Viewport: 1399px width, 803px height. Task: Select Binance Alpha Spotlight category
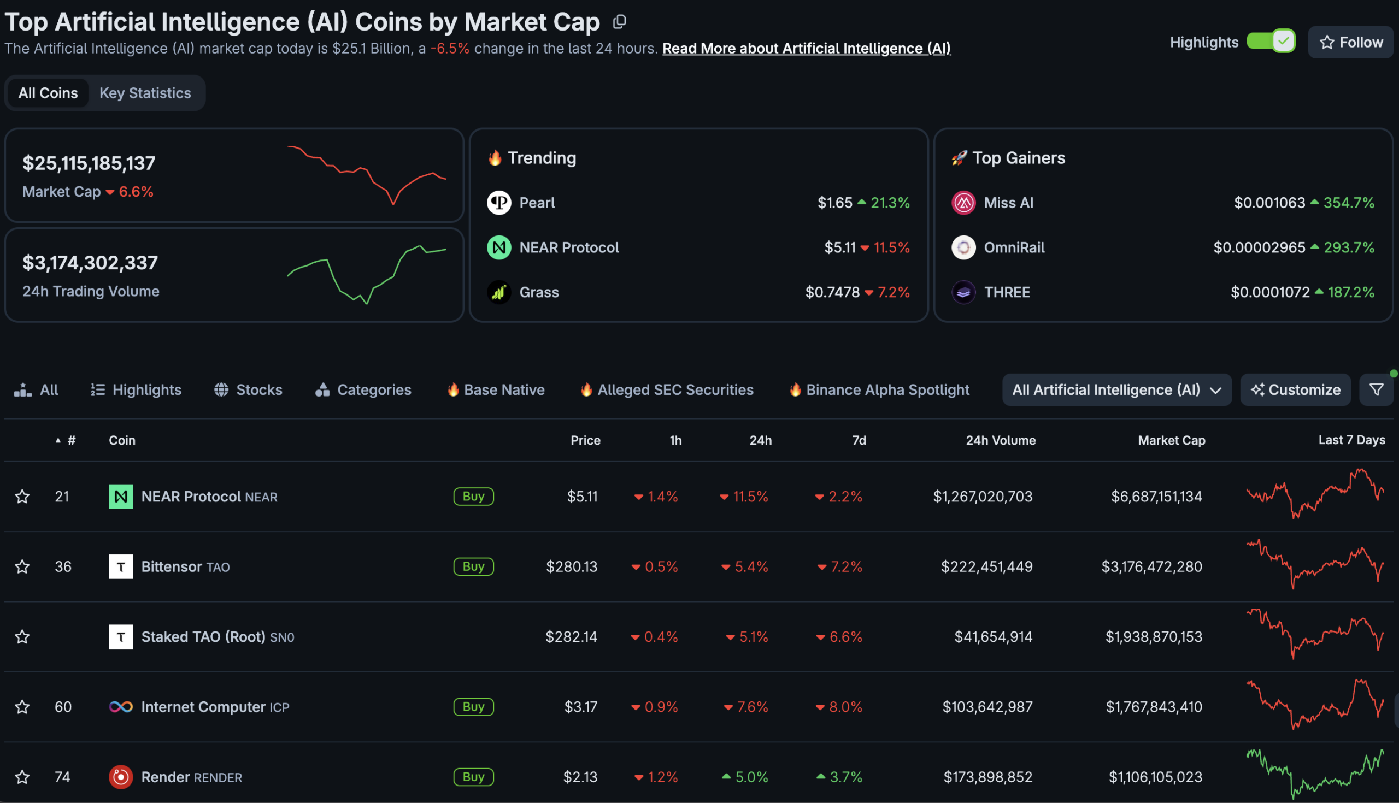[879, 390]
